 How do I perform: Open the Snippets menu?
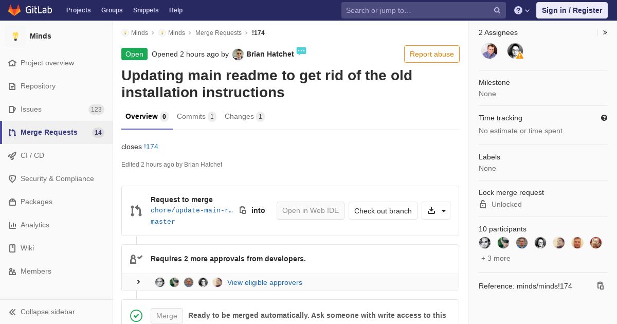click(146, 10)
